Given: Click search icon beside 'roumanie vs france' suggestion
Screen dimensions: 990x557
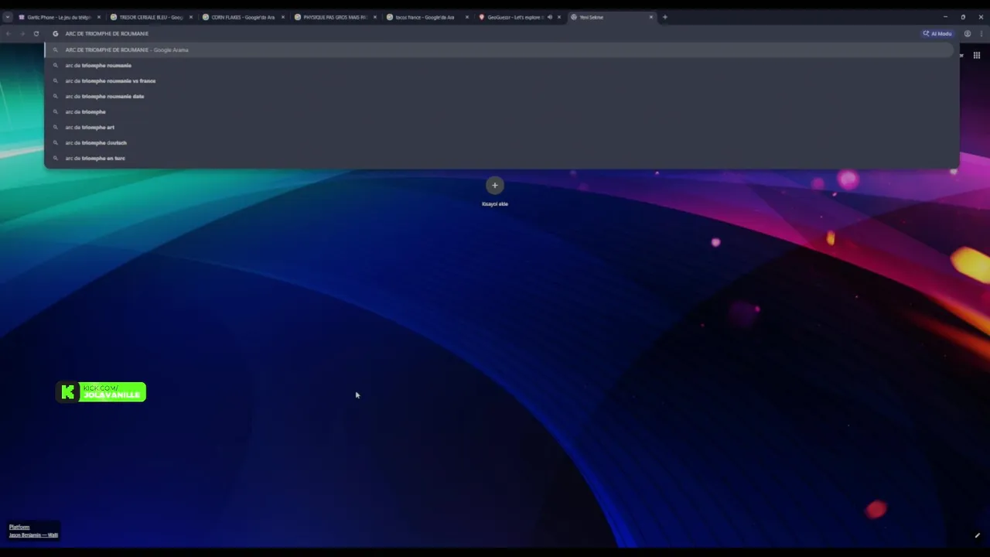Looking at the screenshot, I should (x=55, y=80).
